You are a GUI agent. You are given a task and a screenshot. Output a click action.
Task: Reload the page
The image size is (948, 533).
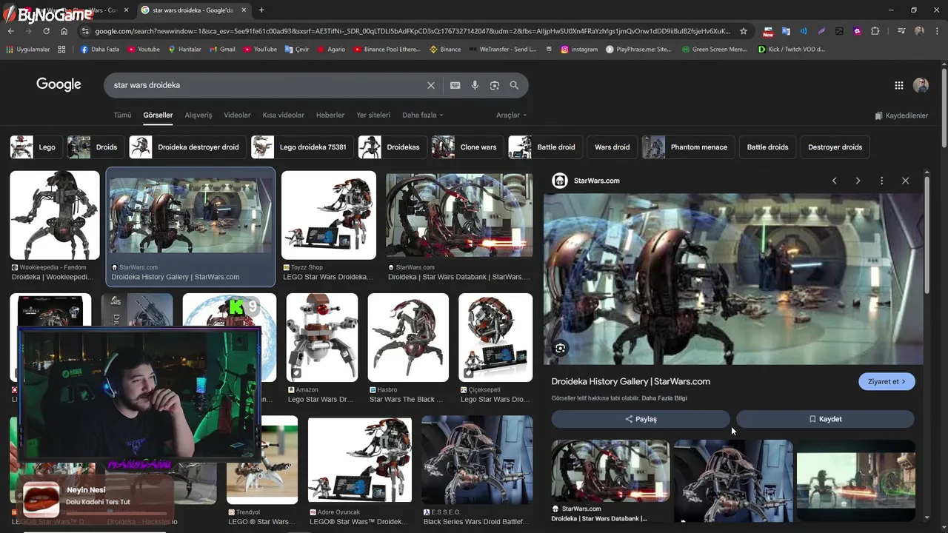46,31
